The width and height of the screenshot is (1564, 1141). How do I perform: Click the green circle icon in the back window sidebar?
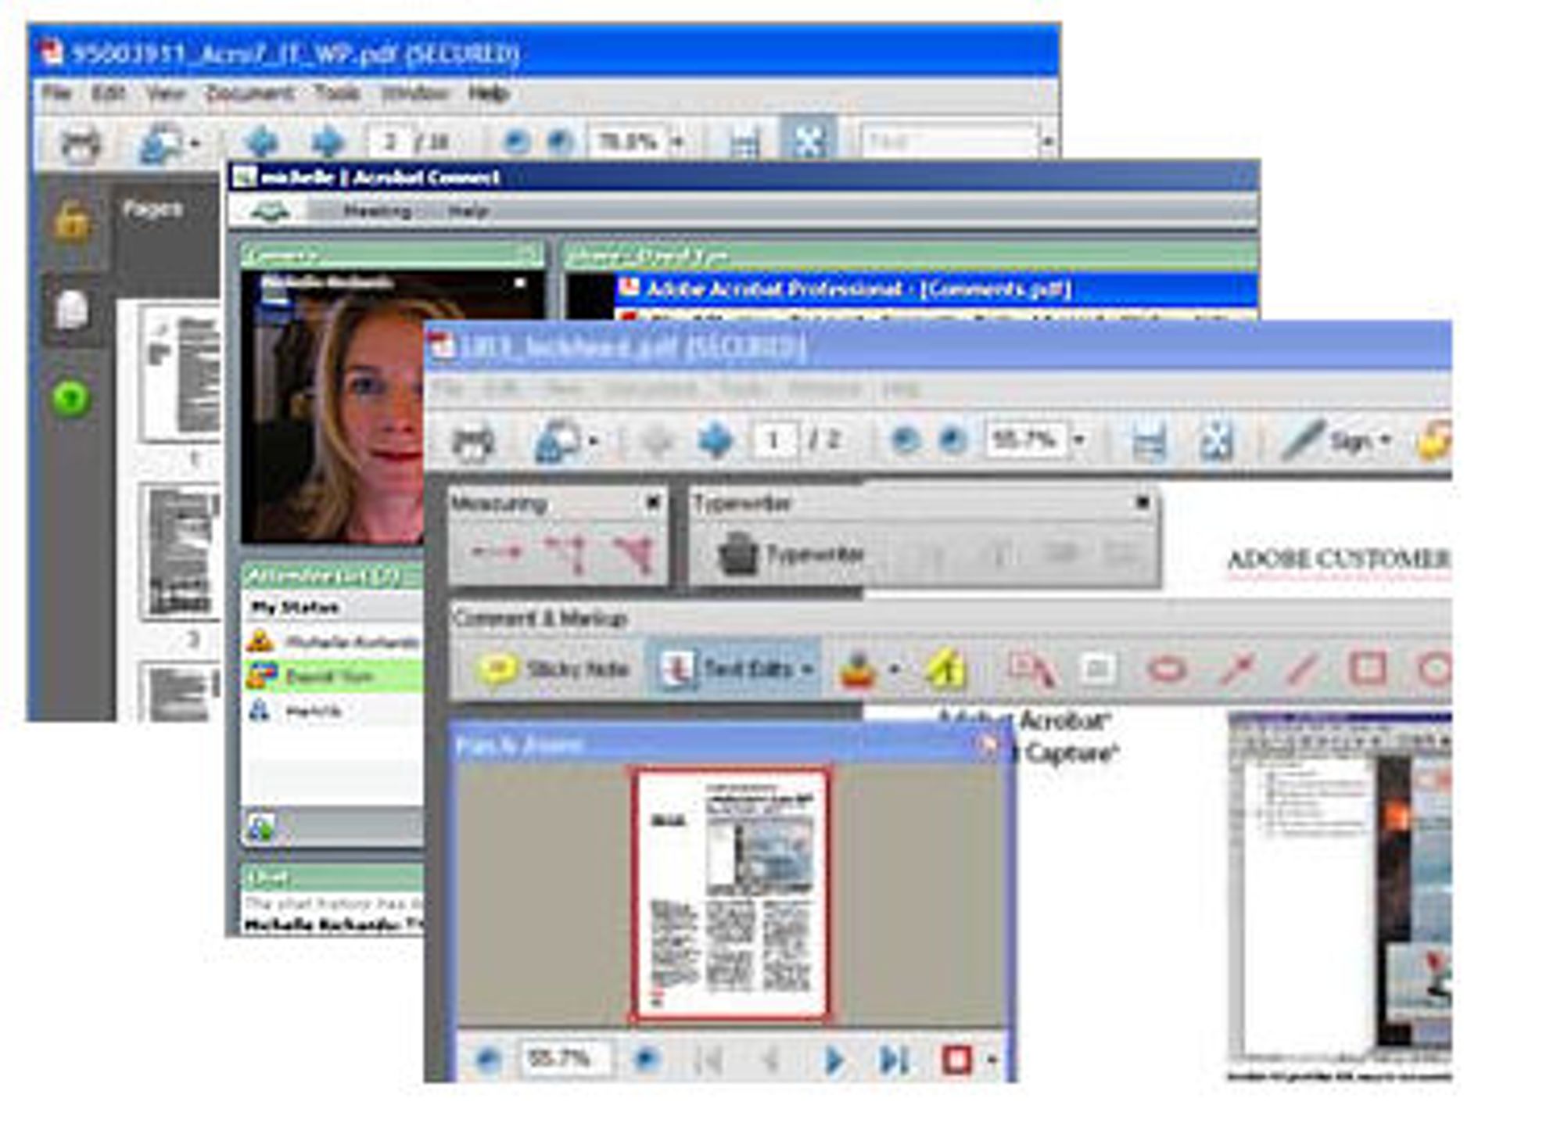coord(70,398)
